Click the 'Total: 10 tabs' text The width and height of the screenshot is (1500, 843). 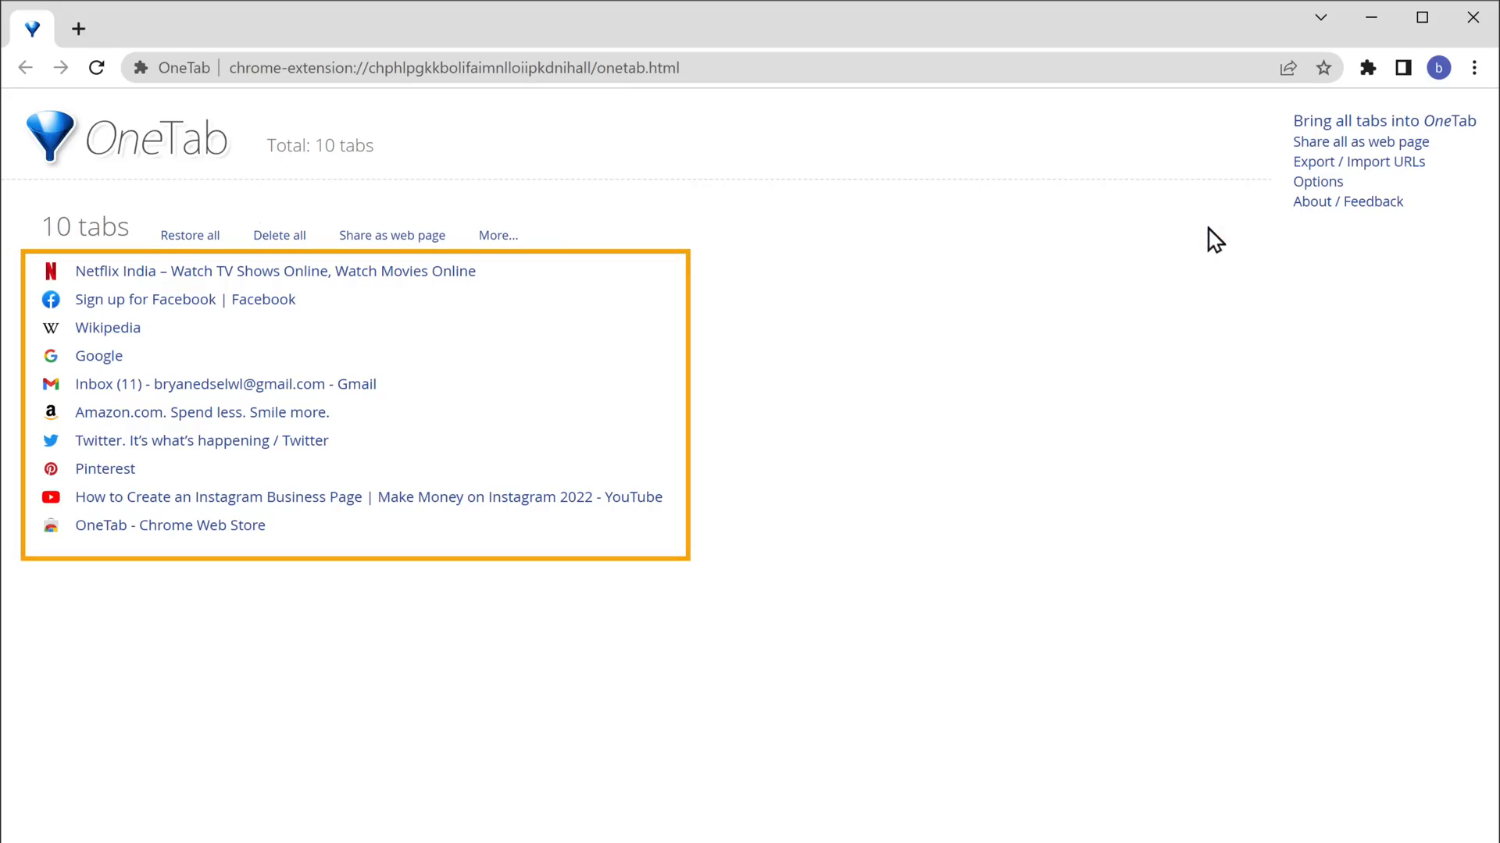(x=320, y=146)
